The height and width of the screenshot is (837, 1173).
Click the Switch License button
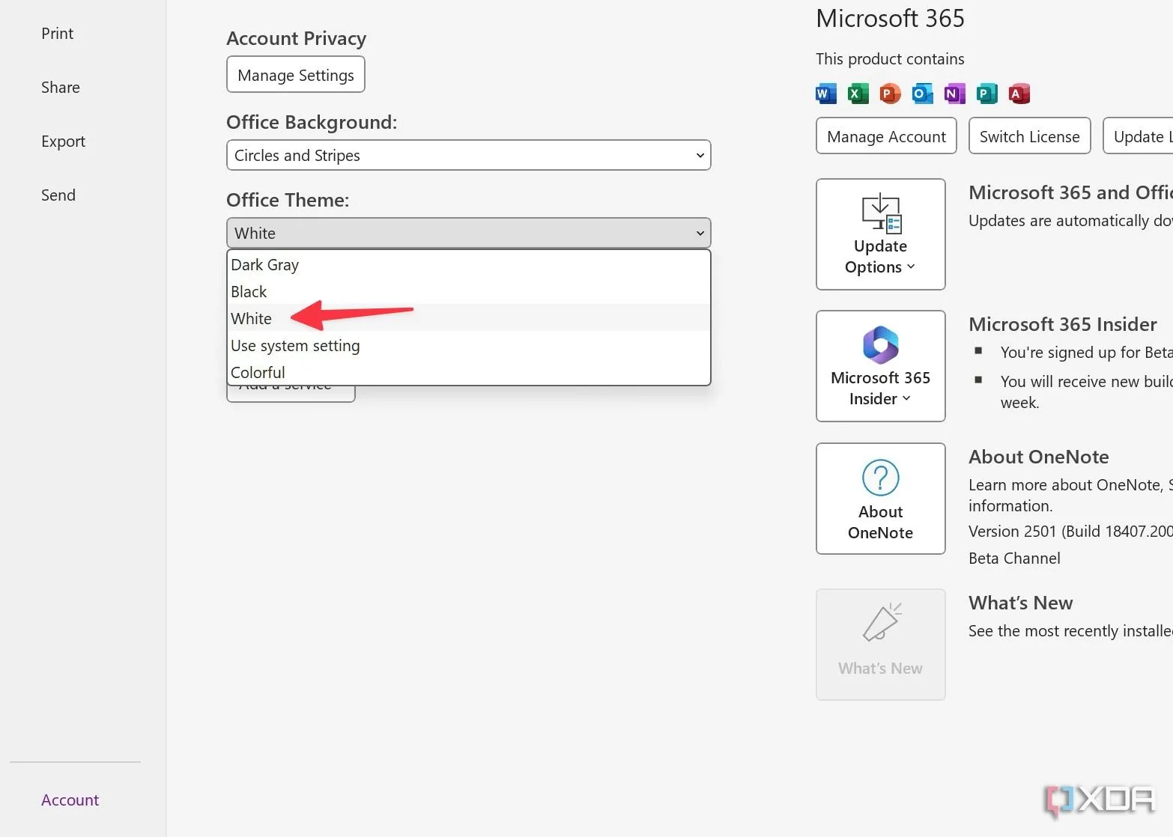tap(1029, 136)
